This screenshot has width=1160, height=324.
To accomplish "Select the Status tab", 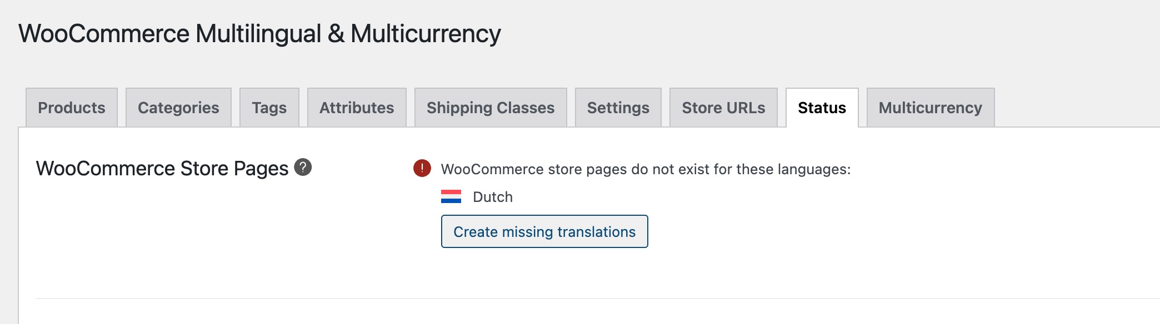I will pyautogui.click(x=822, y=108).
